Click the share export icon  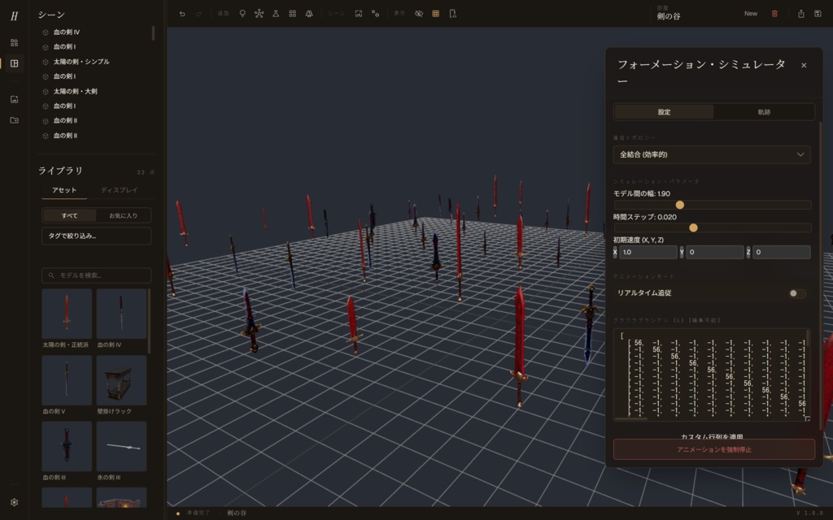coord(801,14)
